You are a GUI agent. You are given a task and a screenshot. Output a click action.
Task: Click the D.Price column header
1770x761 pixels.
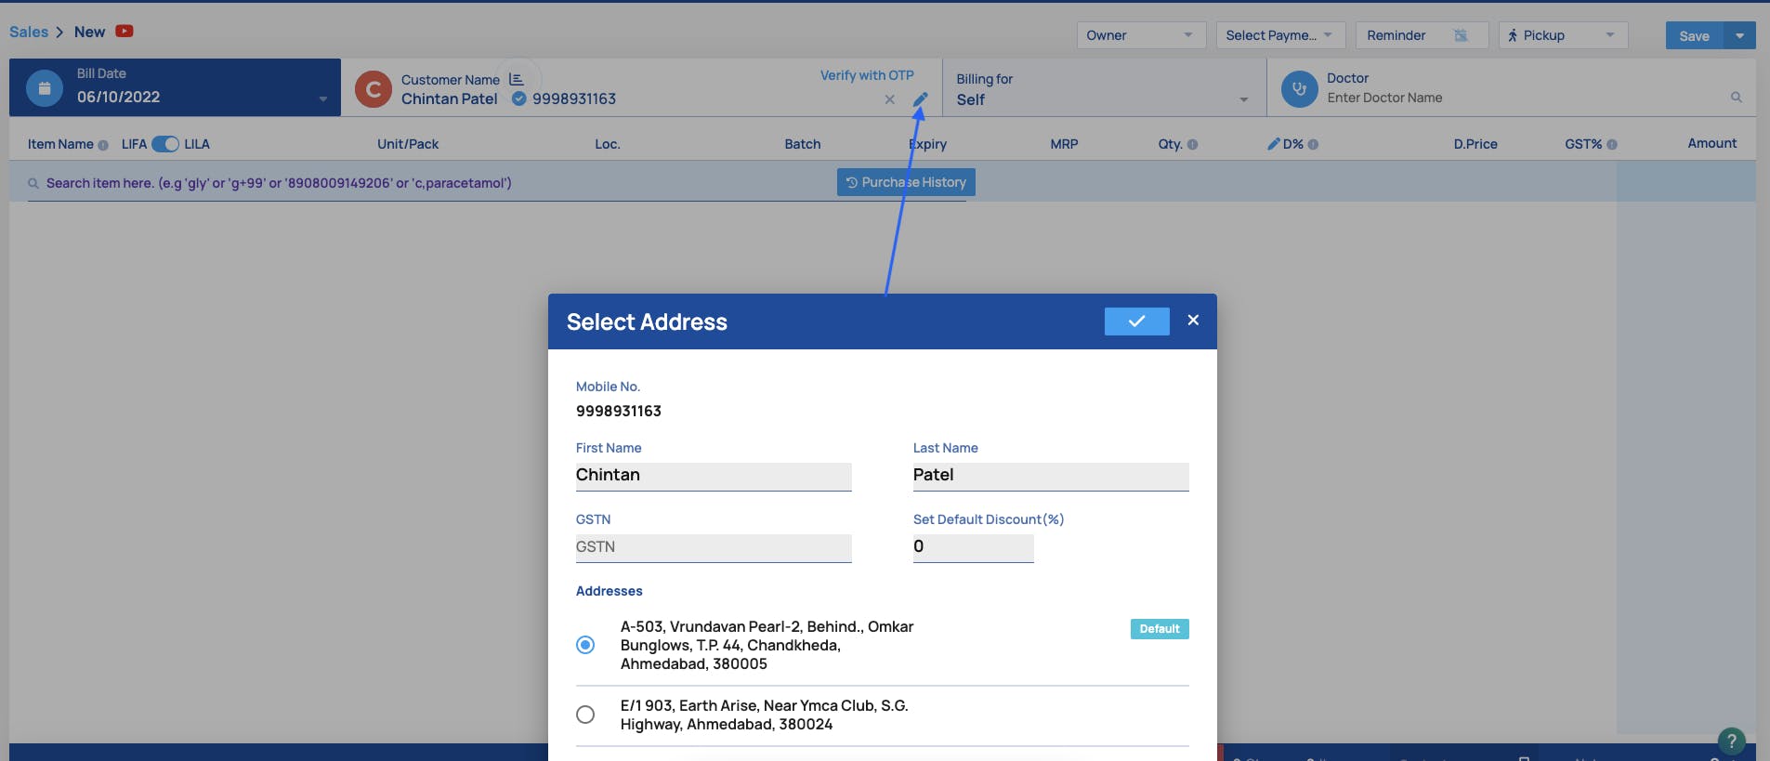[x=1475, y=144]
